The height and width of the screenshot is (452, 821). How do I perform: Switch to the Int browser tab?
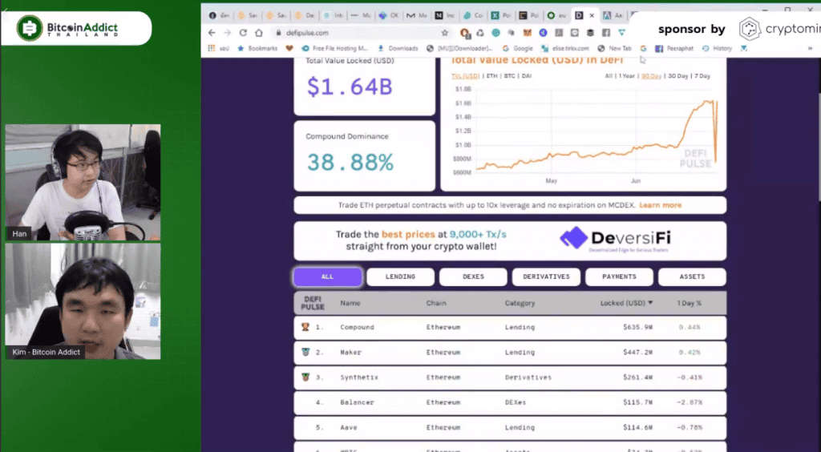[x=333, y=16]
